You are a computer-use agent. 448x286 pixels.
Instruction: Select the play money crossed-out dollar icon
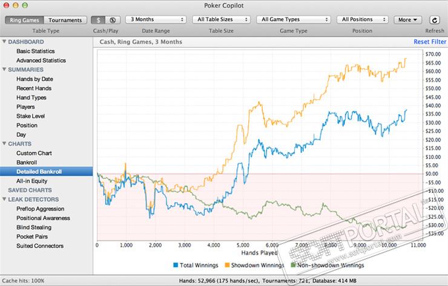coord(113,20)
